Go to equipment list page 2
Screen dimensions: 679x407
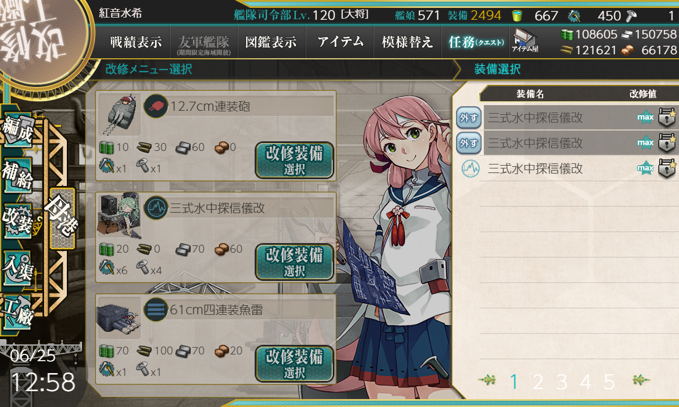coord(538,382)
